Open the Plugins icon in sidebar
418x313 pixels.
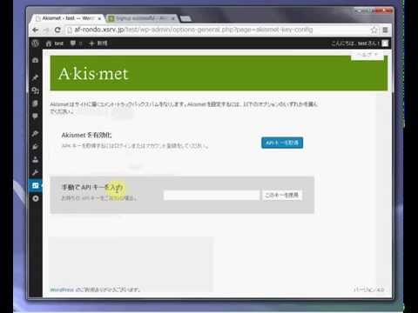(36, 147)
